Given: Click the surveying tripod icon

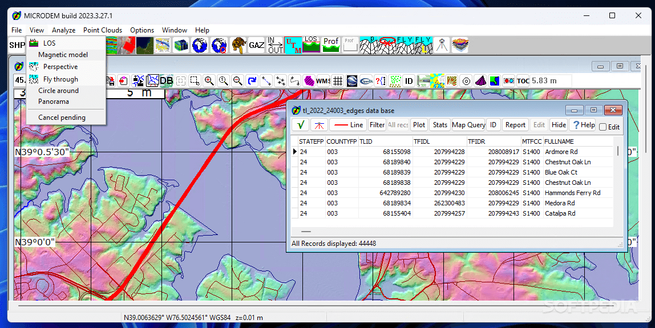Looking at the screenshot, I should (x=442, y=44).
